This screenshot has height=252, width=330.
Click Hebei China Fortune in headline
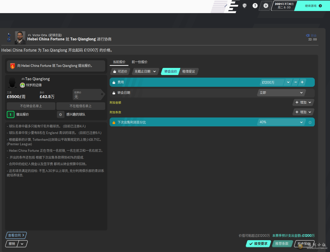[46, 39]
